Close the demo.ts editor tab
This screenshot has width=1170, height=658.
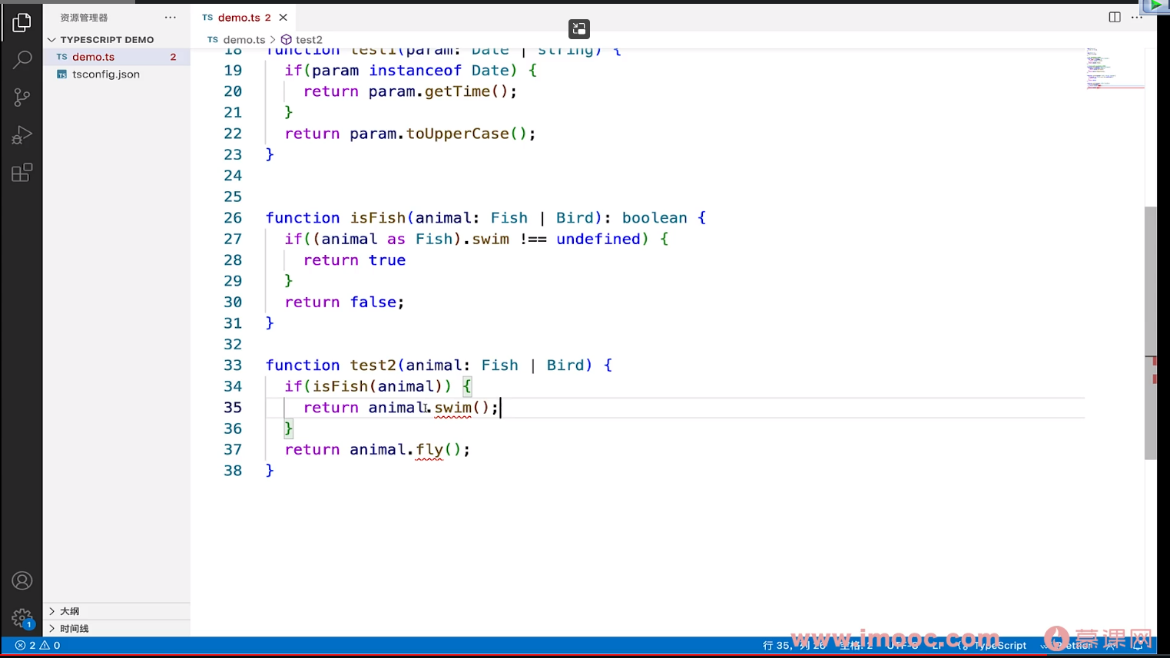(x=283, y=17)
